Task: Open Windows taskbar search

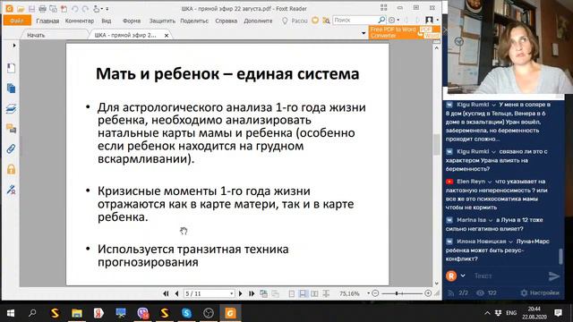Action: pyautogui.click(x=32, y=313)
